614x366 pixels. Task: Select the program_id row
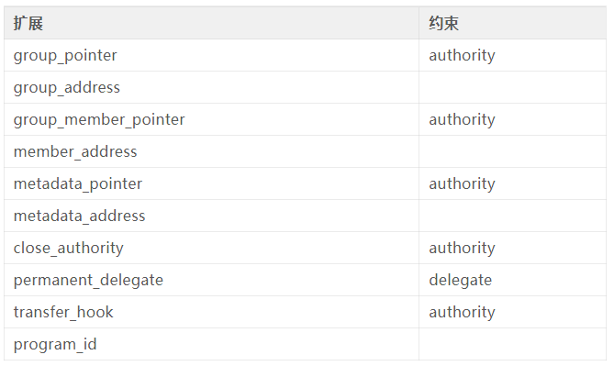tap(305, 344)
